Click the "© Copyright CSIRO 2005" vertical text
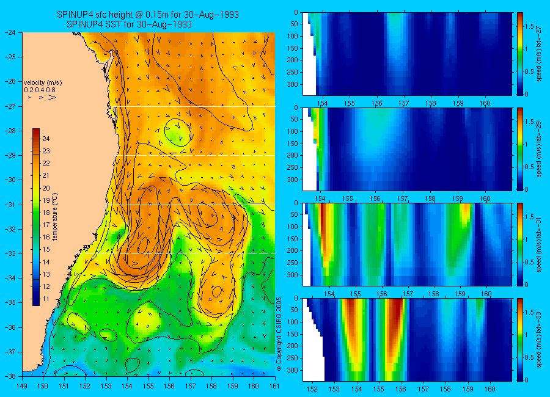The width and height of the screenshot is (550, 397). click(x=279, y=334)
